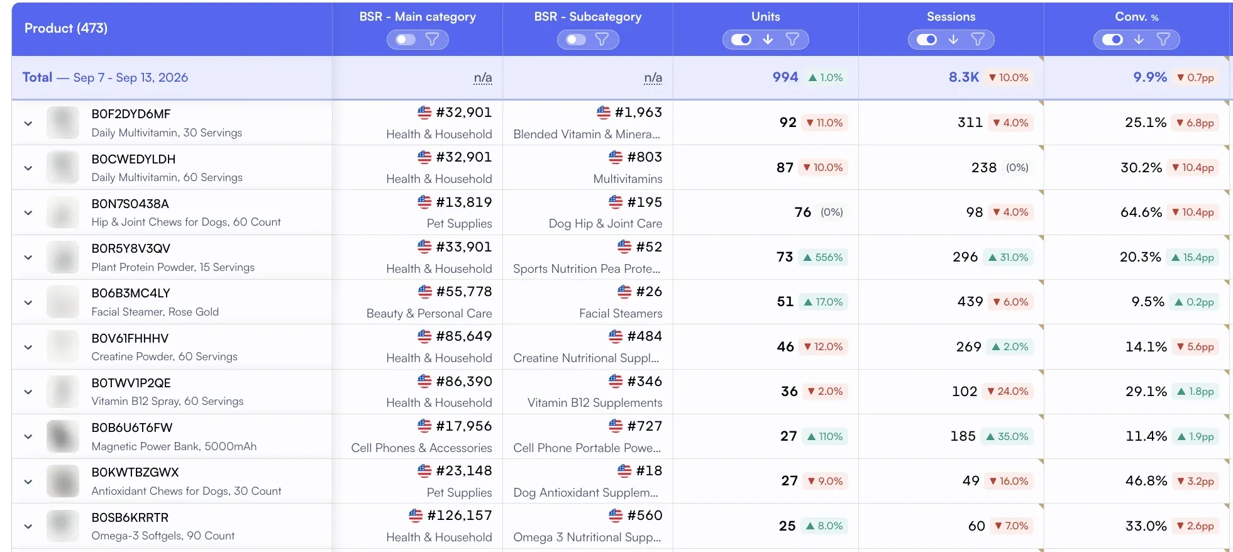
Task: Toggle the BSR Main category switch
Action: tap(406, 40)
